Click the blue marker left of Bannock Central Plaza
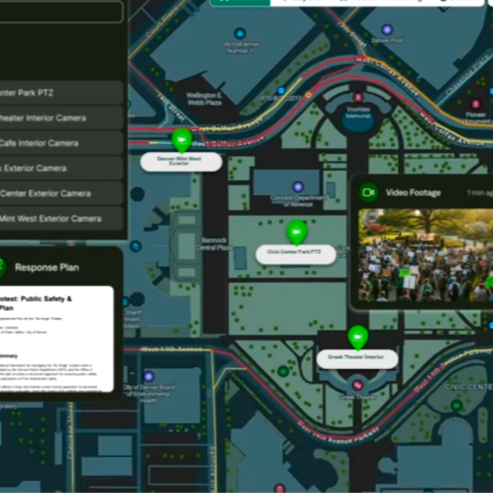The image size is (493, 493). tap(136, 246)
